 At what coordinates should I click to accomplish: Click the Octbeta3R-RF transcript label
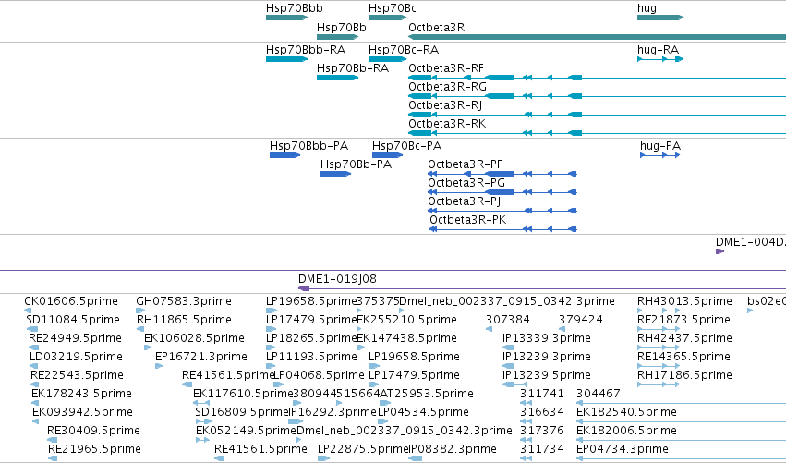coord(446,68)
